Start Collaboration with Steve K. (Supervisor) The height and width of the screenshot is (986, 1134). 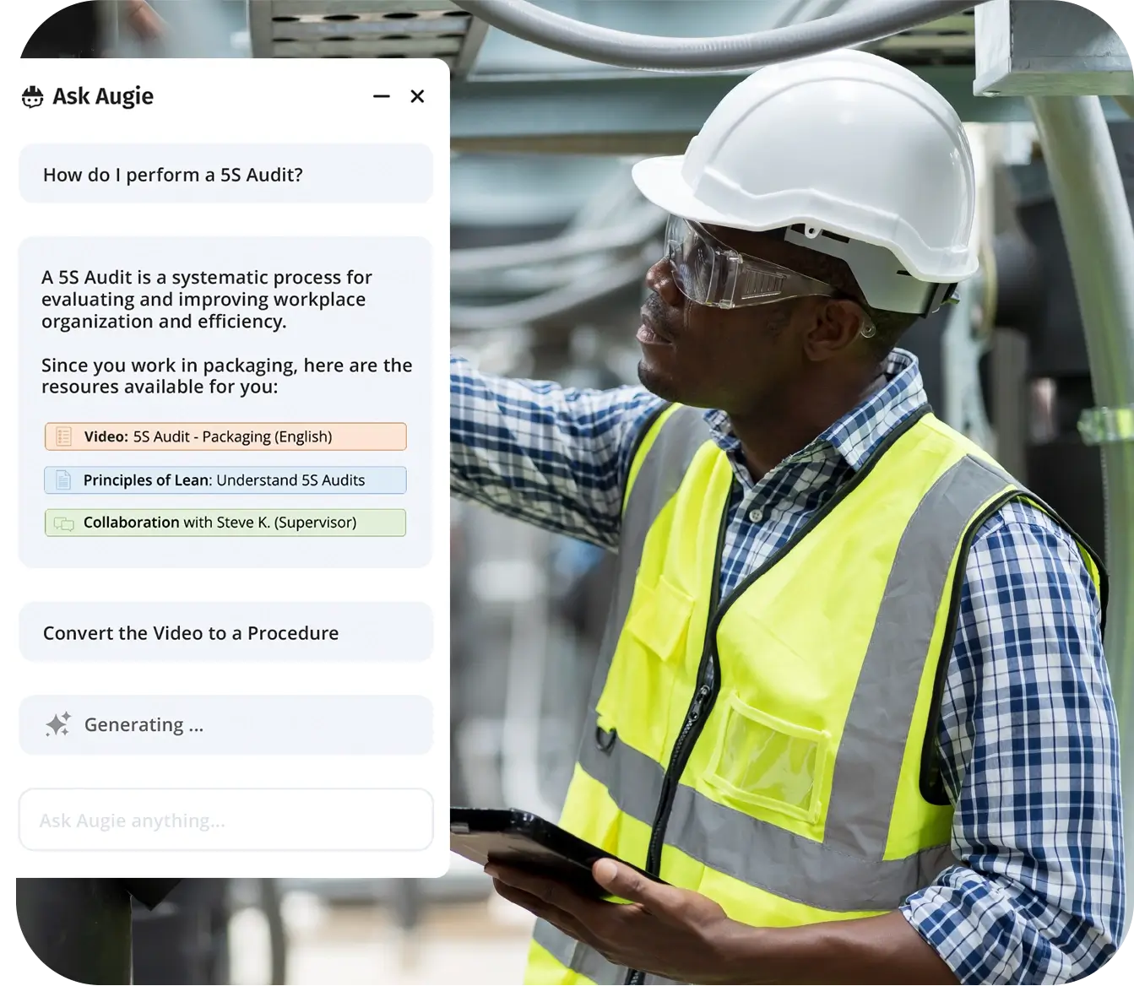tap(220, 523)
